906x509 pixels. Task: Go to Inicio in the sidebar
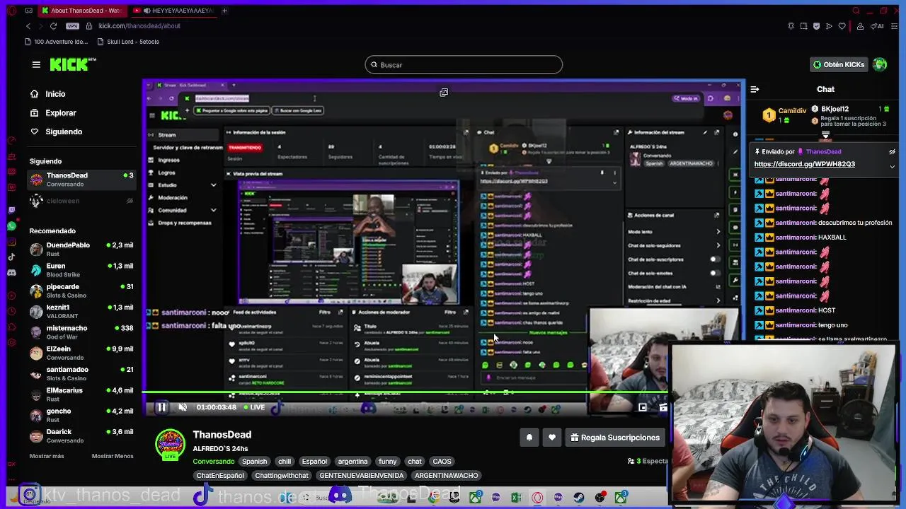coord(47,94)
